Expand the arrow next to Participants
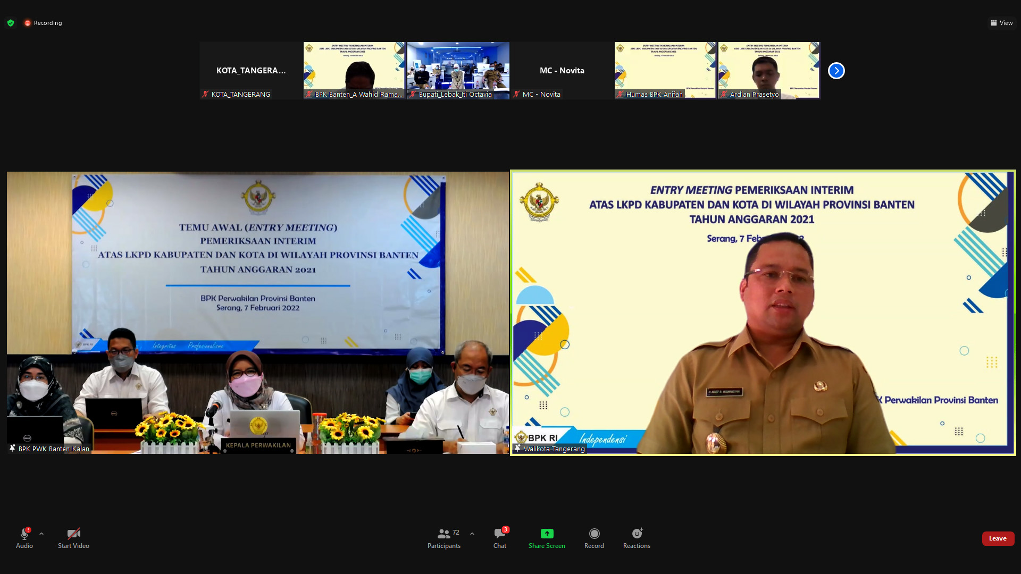 (x=472, y=534)
